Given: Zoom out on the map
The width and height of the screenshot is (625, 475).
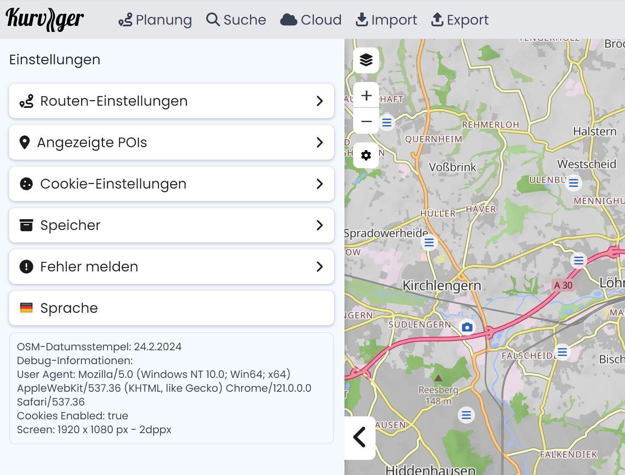Looking at the screenshot, I should (366, 121).
